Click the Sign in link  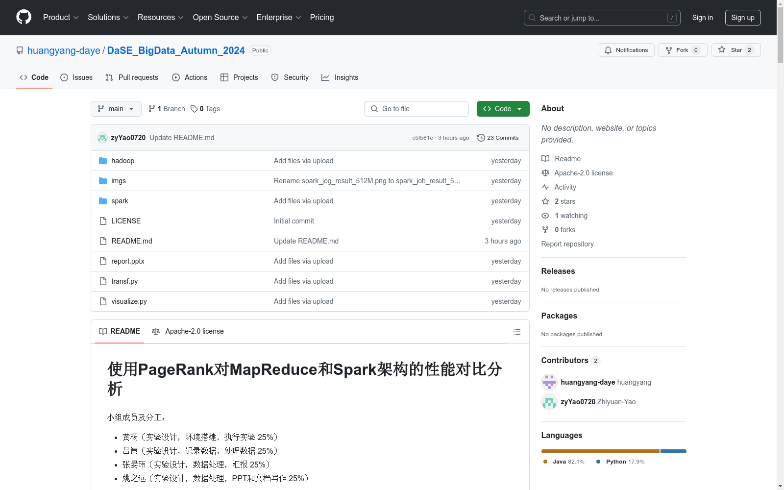702,18
